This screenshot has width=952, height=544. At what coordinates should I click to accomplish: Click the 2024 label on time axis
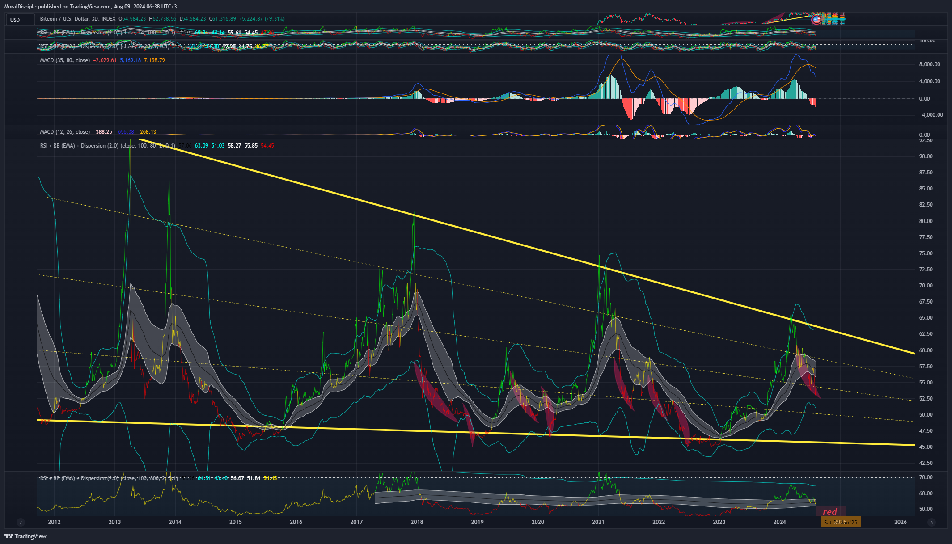click(779, 522)
